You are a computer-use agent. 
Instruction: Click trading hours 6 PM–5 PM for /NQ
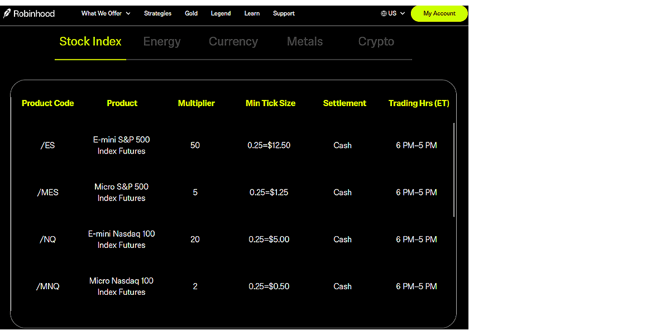click(417, 240)
